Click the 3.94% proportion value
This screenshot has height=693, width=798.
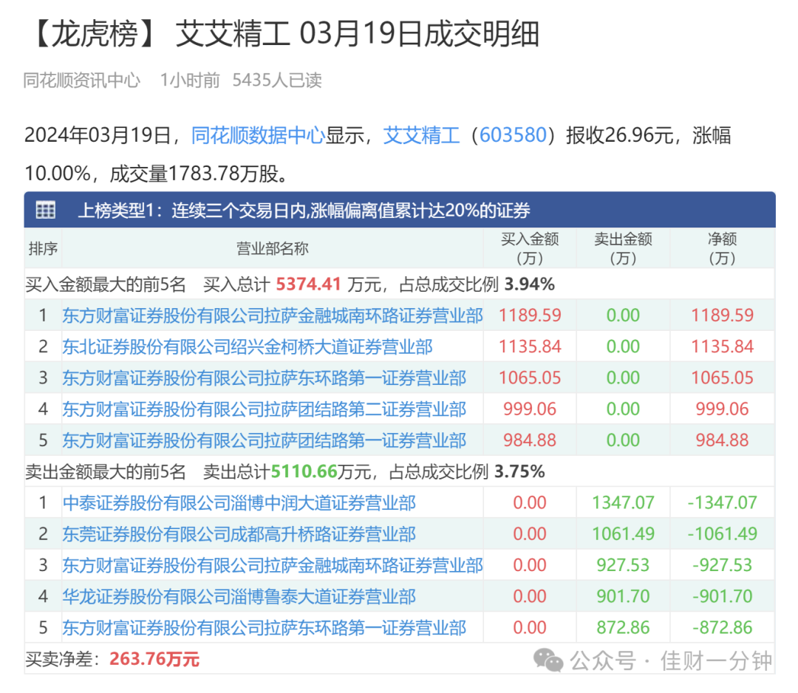point(529,284)
